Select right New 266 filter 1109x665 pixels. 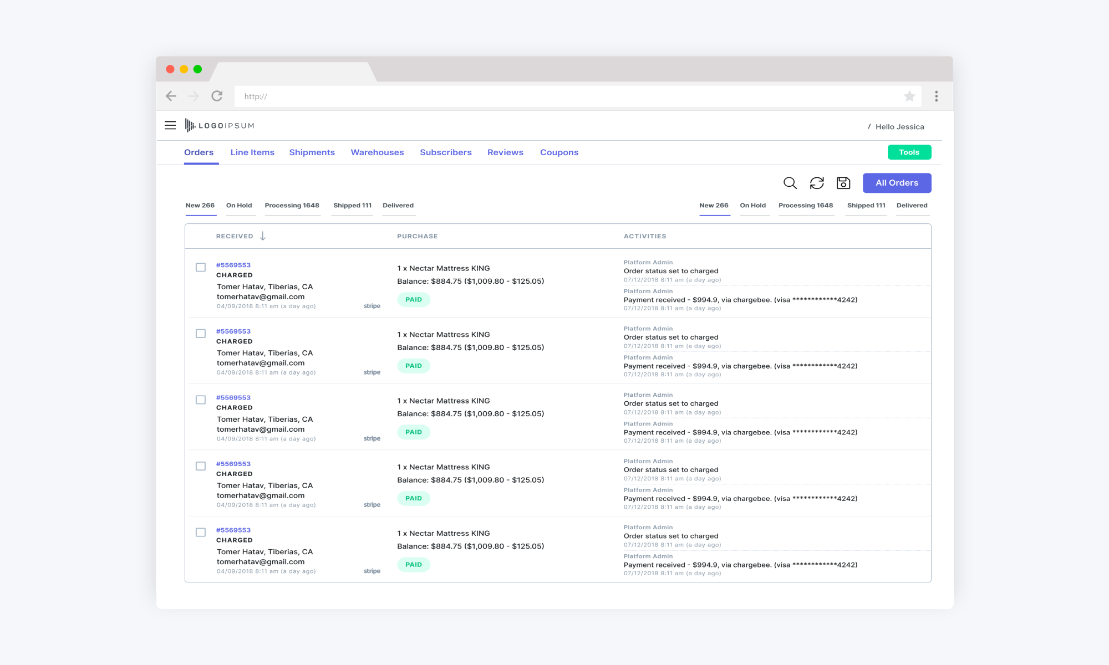pyautogui.click(x=714, y=206)
